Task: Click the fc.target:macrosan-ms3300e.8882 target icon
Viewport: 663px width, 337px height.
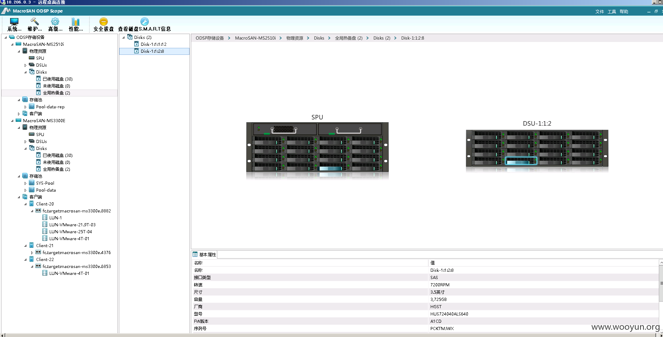Action: pos(38,211)
